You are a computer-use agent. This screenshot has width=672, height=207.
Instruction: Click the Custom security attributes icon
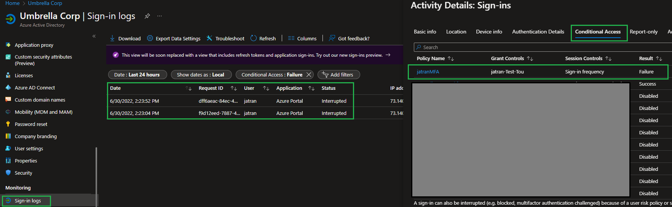pyautogui.click(x=8, y=57)
